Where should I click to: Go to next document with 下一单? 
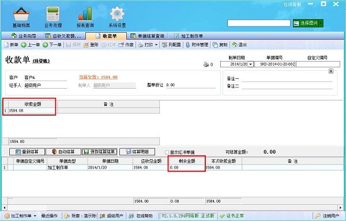(x=52, y=45)
